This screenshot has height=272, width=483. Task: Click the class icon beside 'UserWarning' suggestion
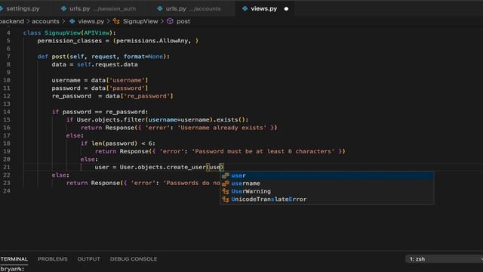point(226,191)
